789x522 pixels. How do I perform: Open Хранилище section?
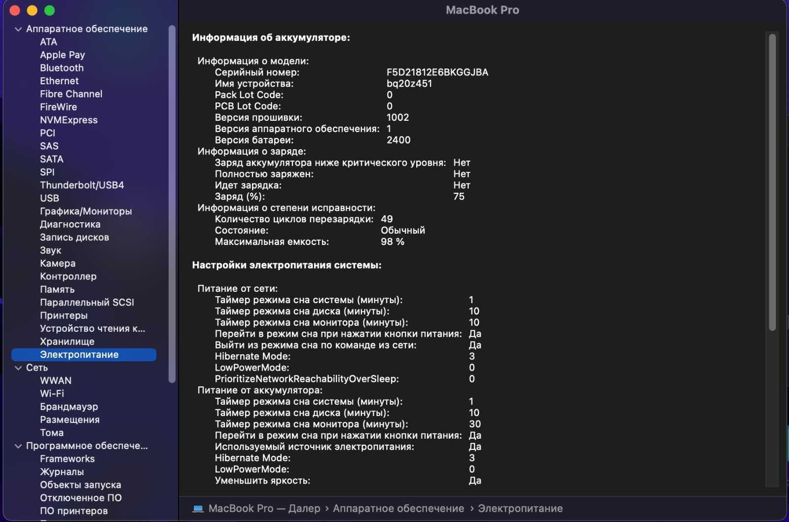[67, 342]
